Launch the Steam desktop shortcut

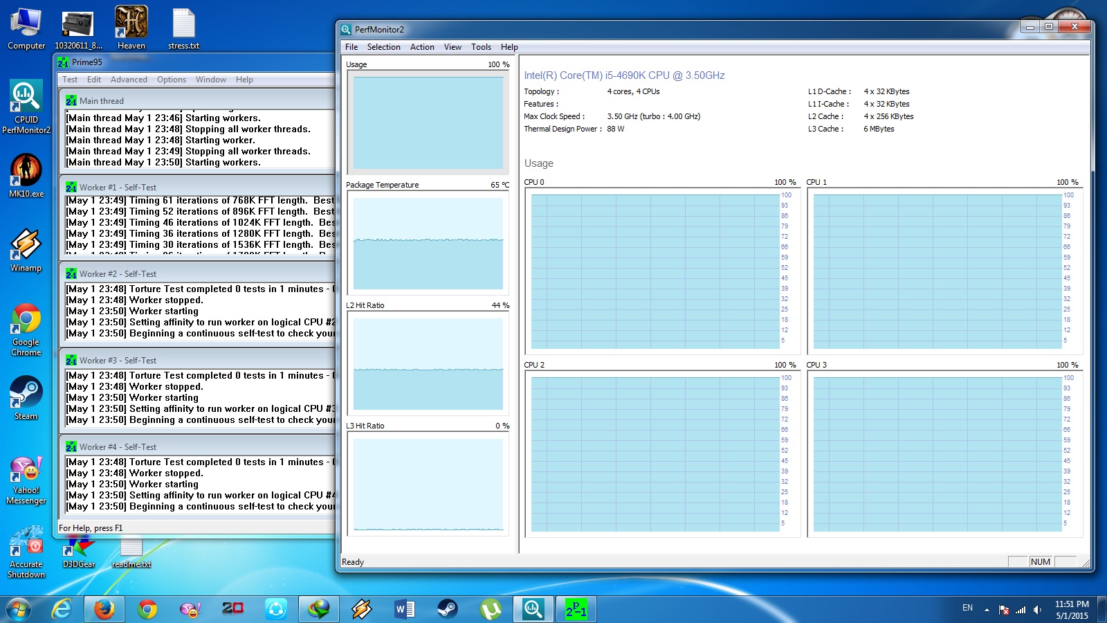26,398
